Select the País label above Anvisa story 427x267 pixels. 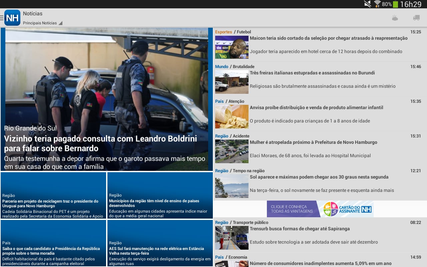click(x=220, y=101)
